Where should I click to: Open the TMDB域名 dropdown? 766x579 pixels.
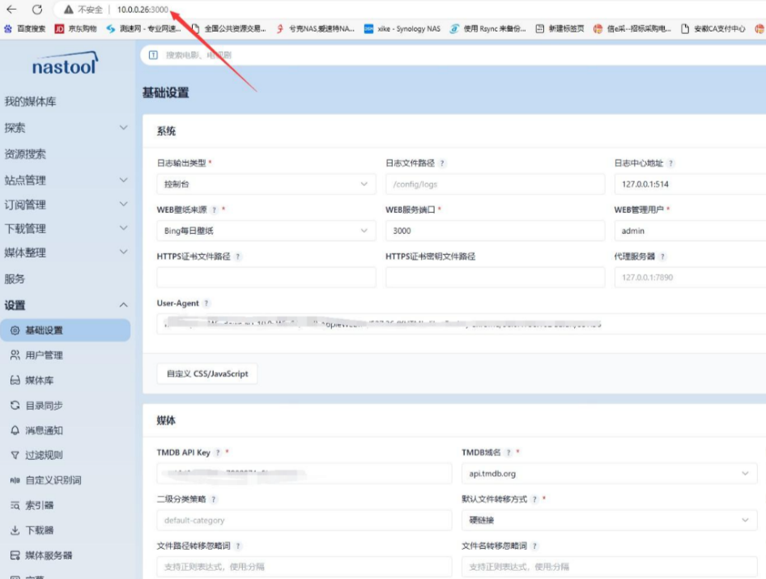coord(607,473)
